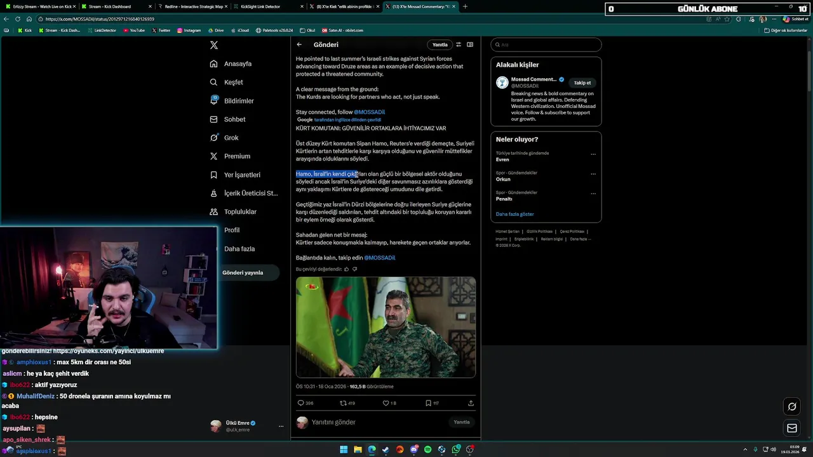Open Yer İşaretleri bookmarks
This screenshot has width=813, height=457.
pyautogui.click(x=235, y=175)
